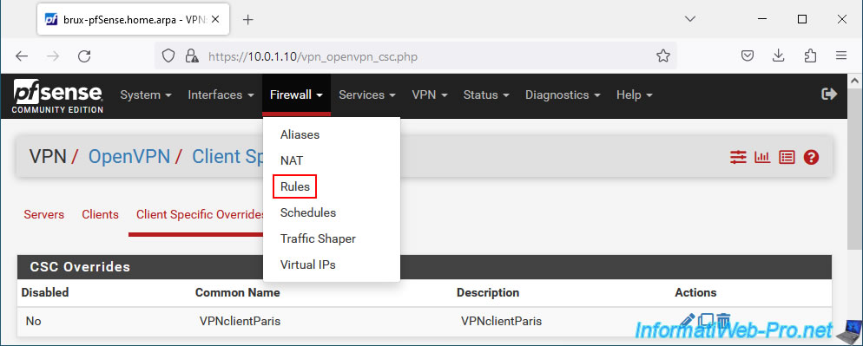The height and width of the screenshot is (346, 863).
Task: Expand the System menu
Action: [x=146, y=95]
